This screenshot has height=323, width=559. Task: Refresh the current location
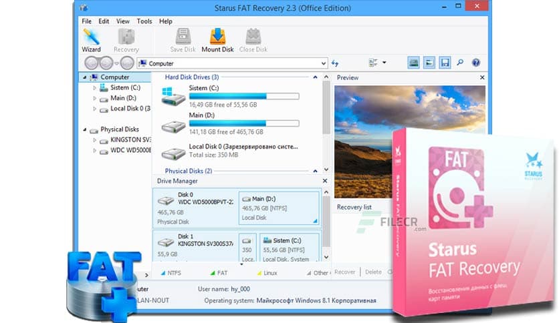click(335, 63)
